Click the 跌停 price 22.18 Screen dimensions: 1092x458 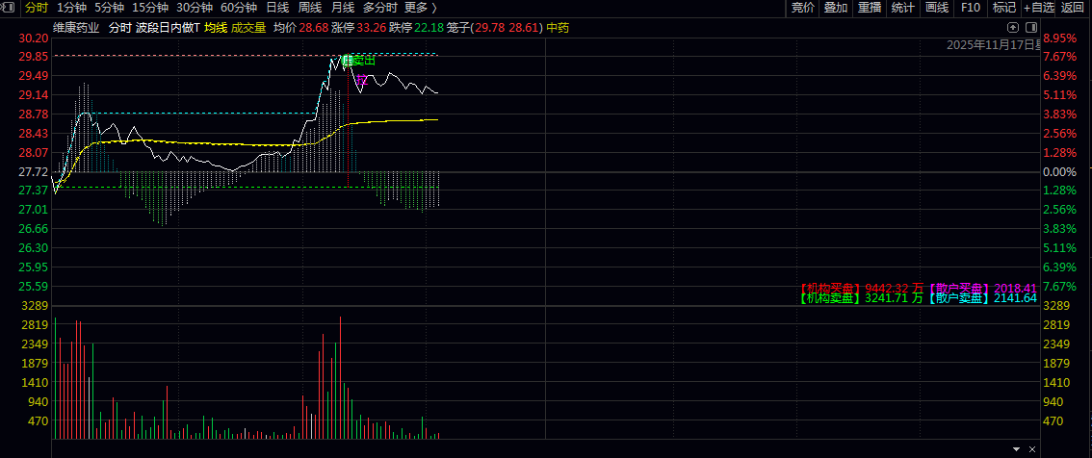pos(429,28)
